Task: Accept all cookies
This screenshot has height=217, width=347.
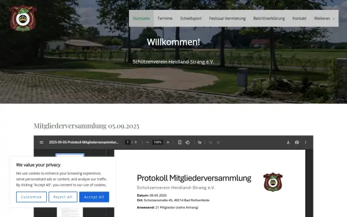Action: tap(94, 197)
